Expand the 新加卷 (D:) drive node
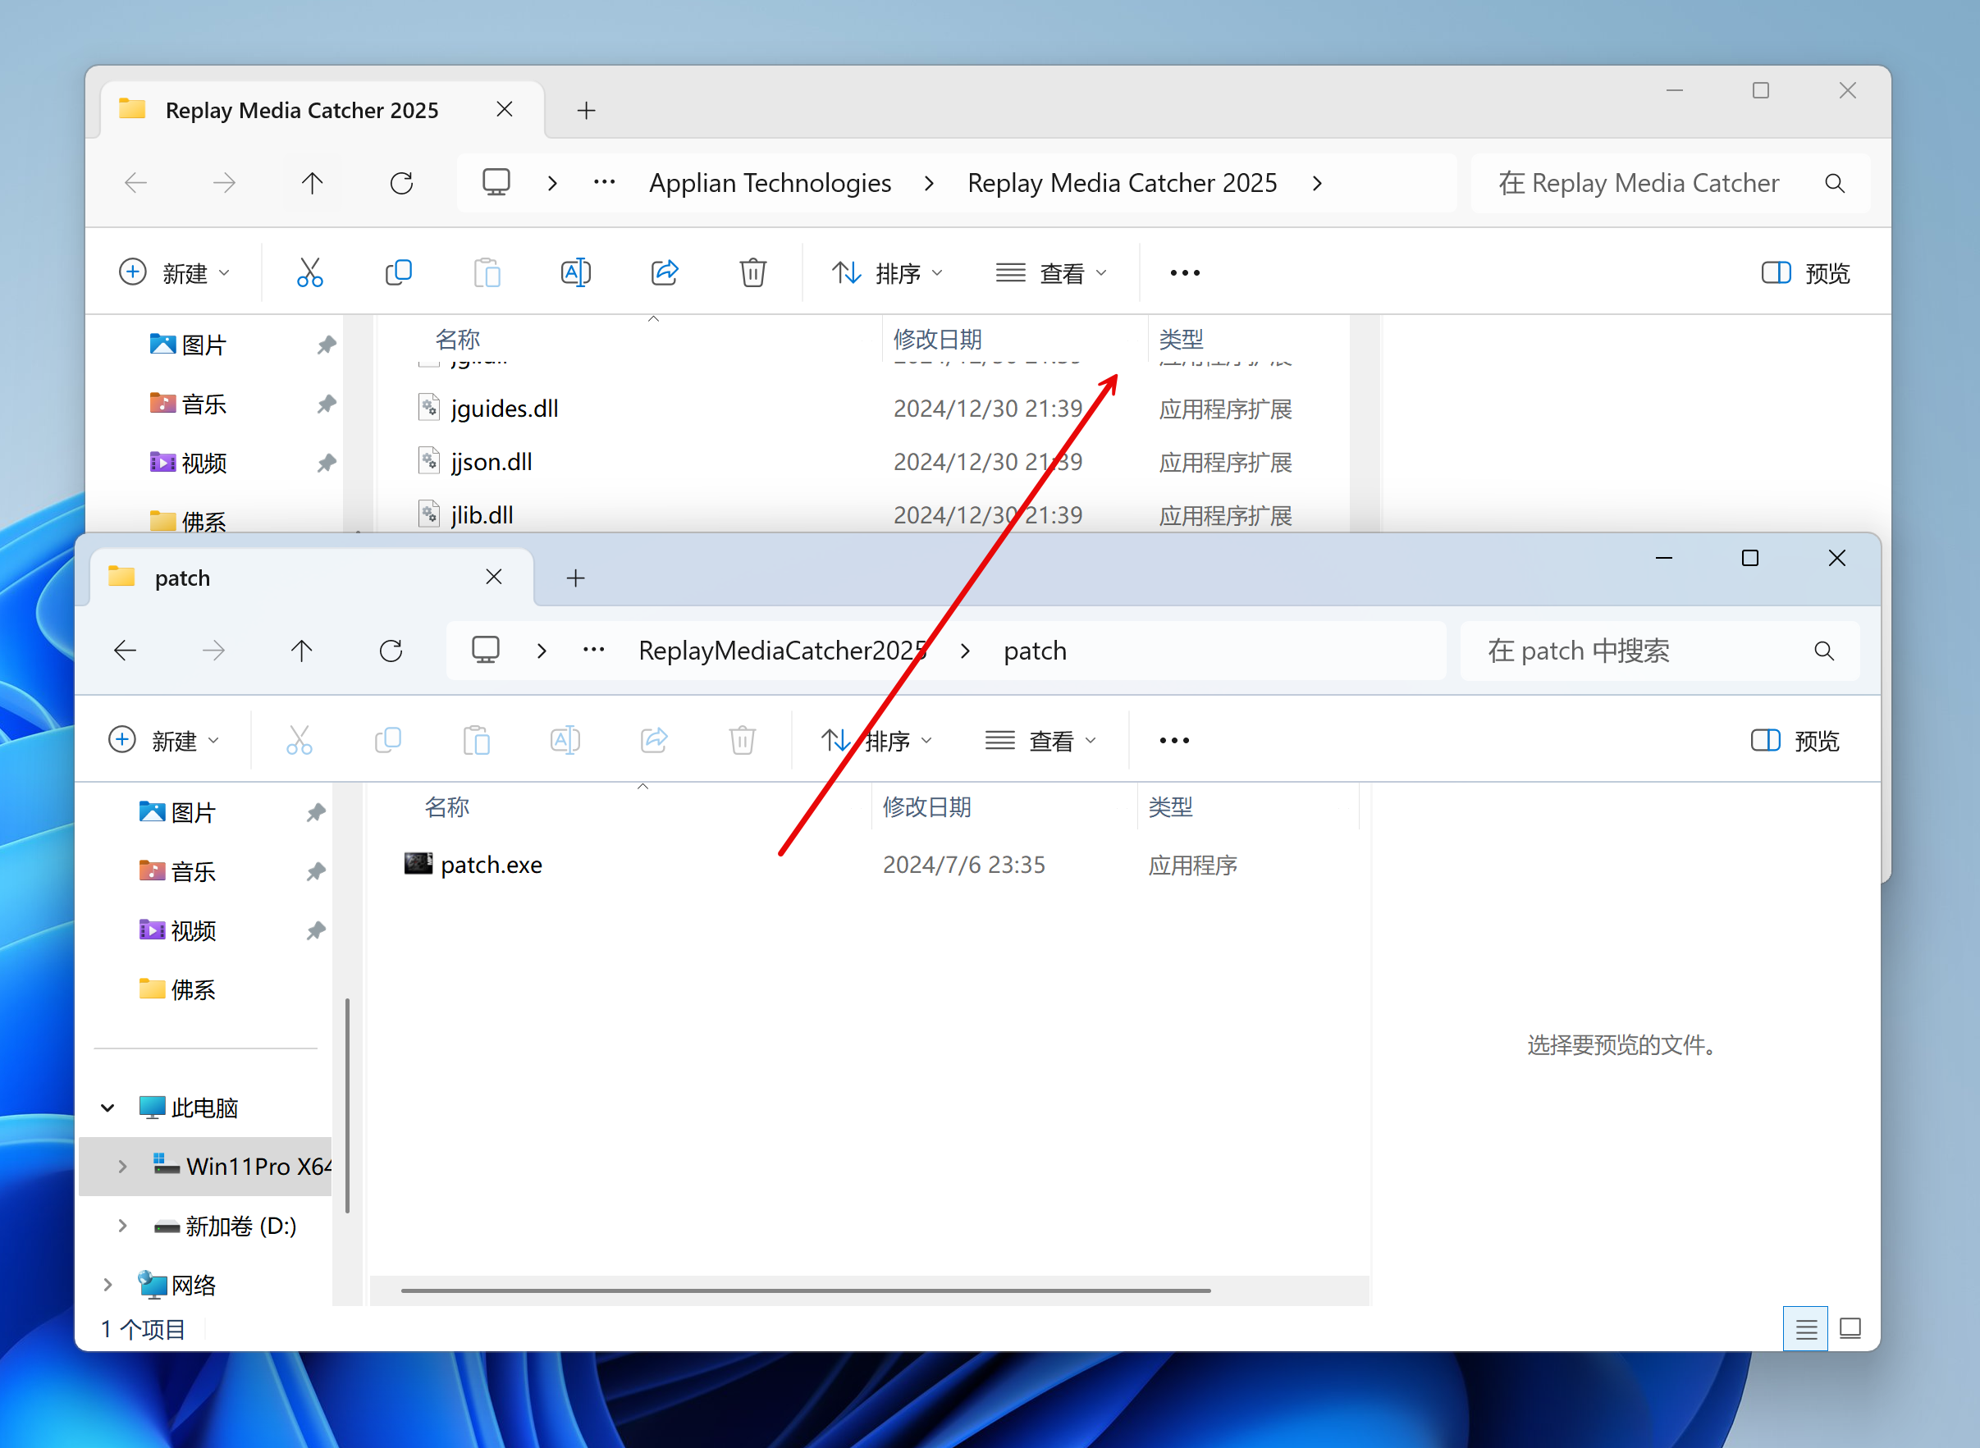 click(123, 1226)
